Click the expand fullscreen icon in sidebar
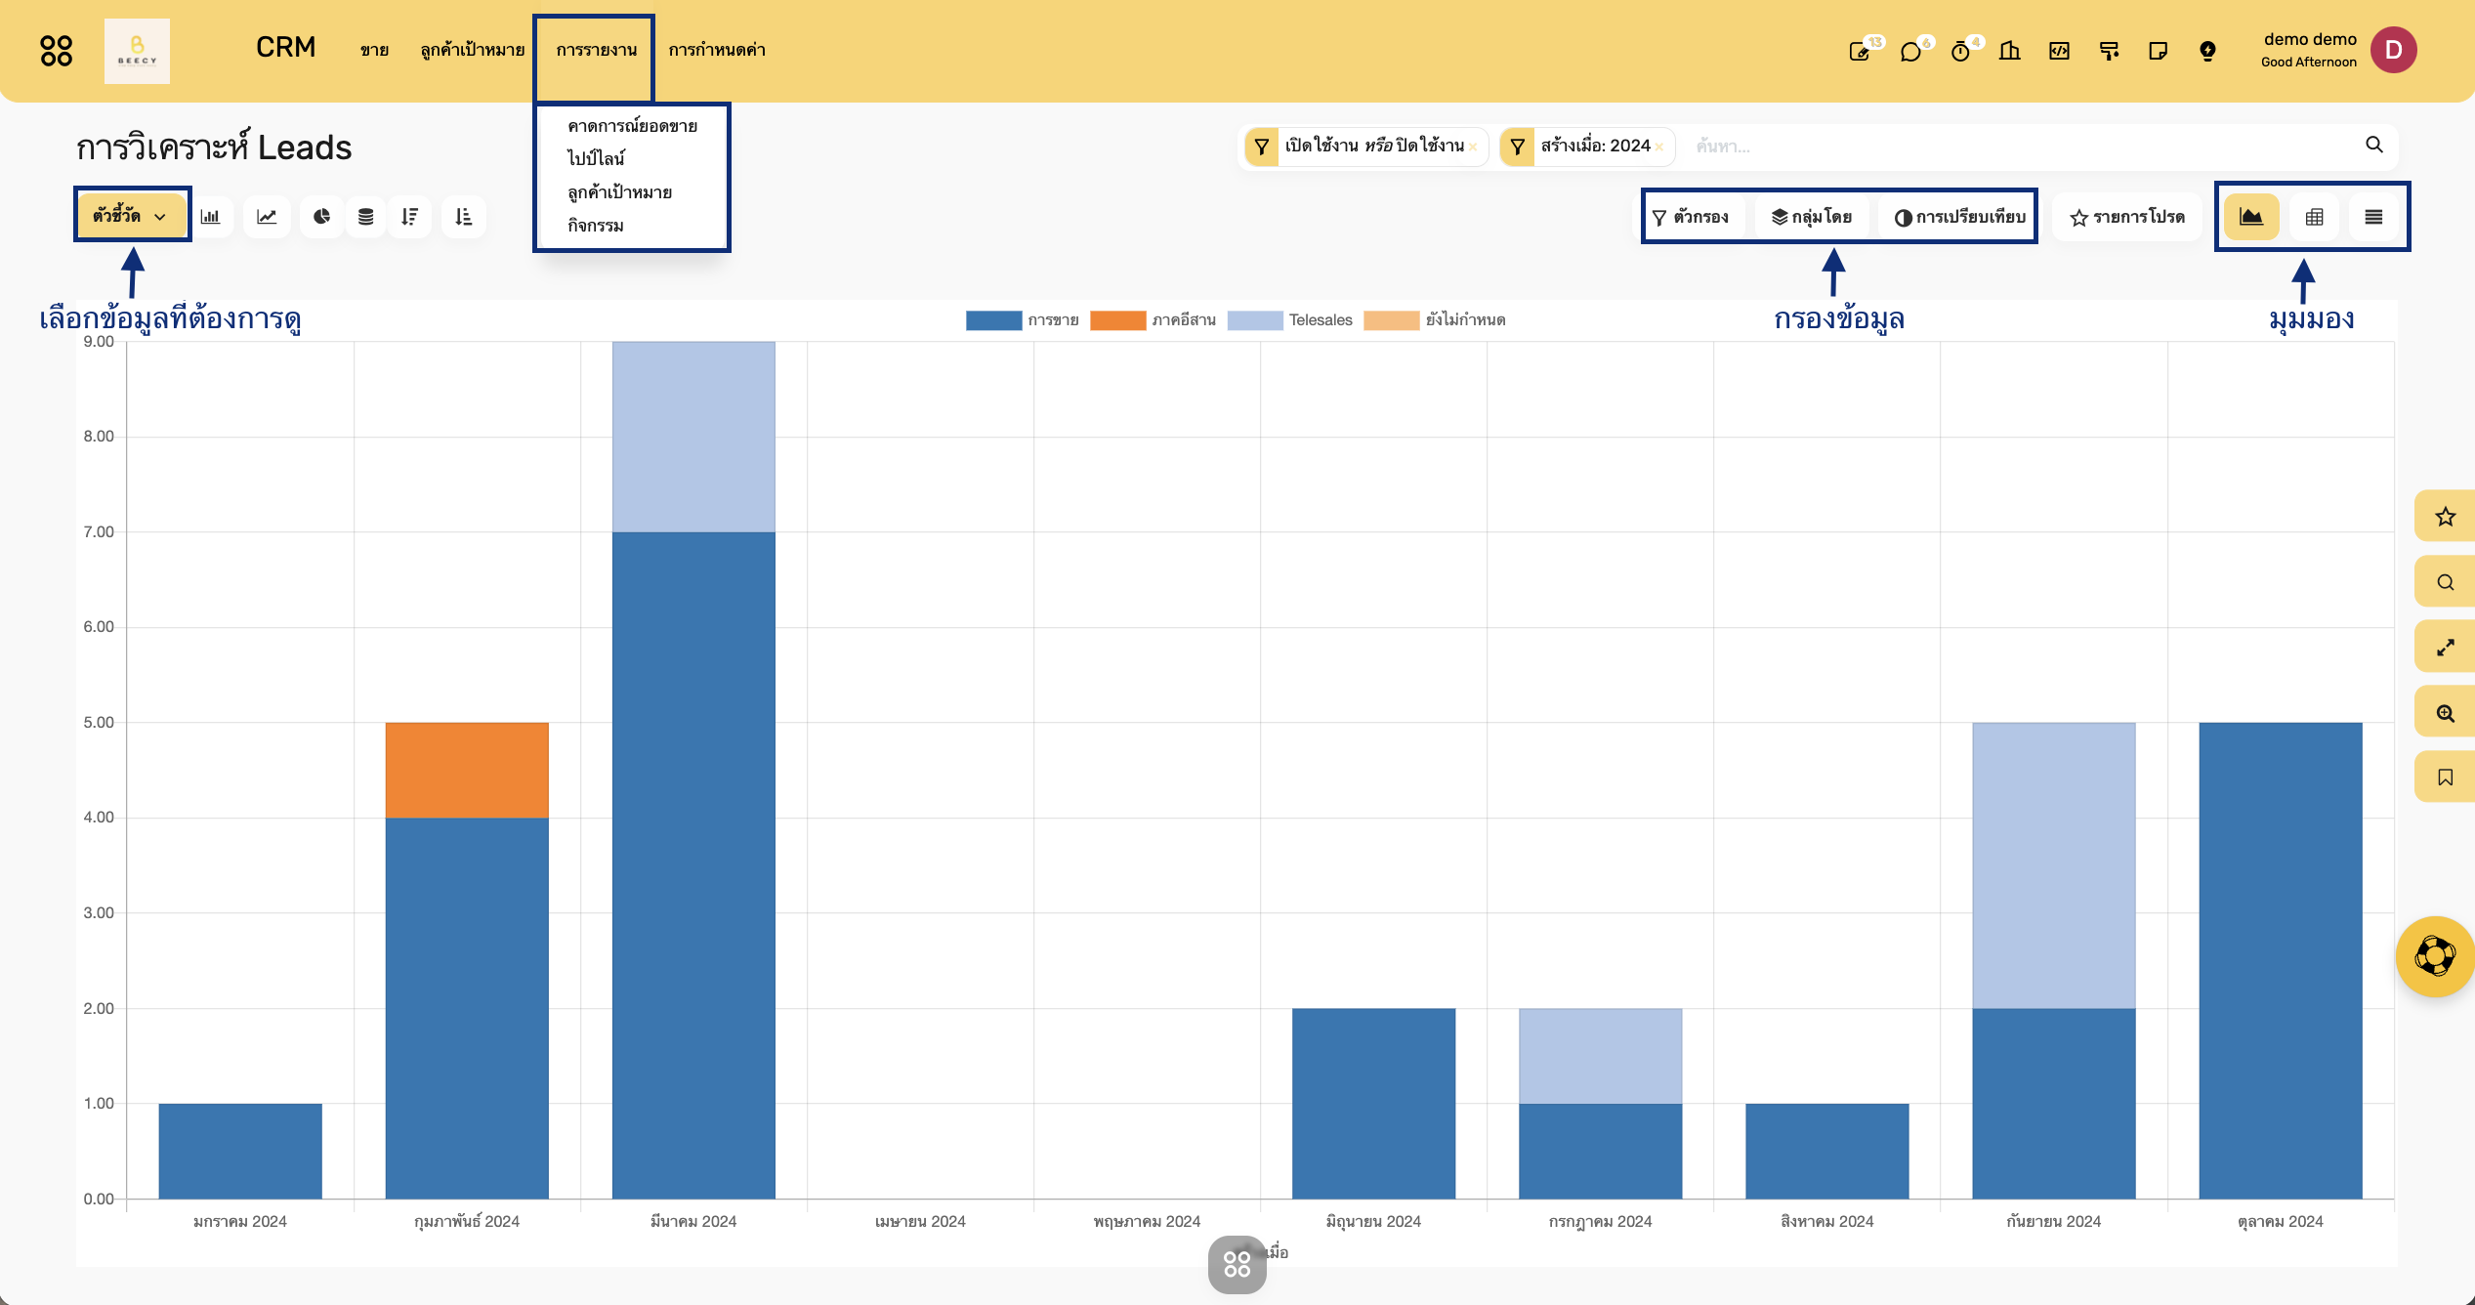 [x=2445, y=648]
